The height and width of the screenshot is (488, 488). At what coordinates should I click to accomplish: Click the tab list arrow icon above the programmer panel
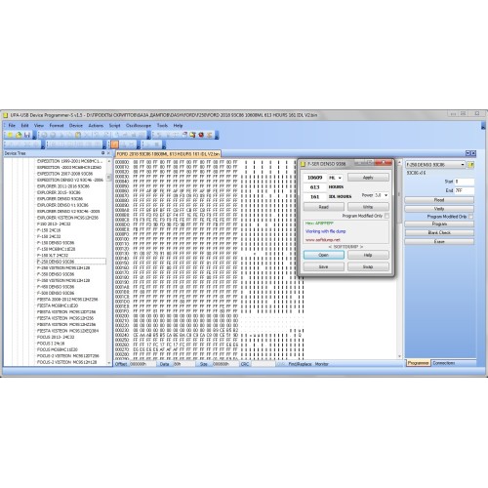point(468,153)
